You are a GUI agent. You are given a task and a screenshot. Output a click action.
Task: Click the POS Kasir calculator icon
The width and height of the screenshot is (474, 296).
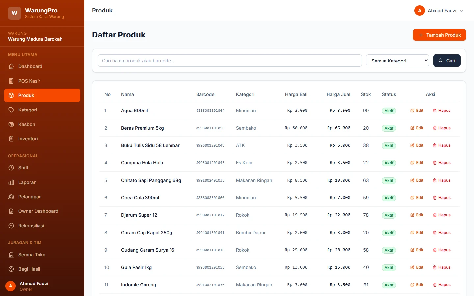coord(11,81)
